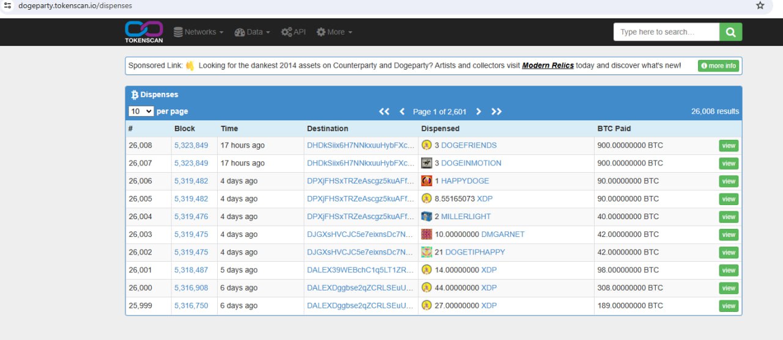
Task: Open the API menu item
Action: (293, 32)
